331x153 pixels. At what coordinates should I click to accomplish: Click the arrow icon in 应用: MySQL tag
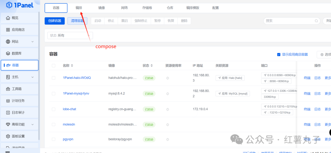pyautogui.click(x=219, y=94)
